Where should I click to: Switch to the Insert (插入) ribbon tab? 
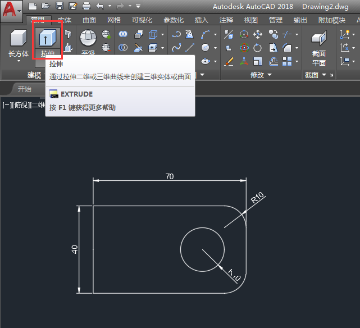point(201,20)
